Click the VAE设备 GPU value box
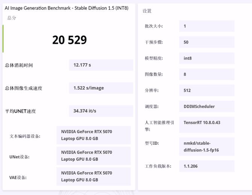The image size is (252, 195). pos(93,177)
